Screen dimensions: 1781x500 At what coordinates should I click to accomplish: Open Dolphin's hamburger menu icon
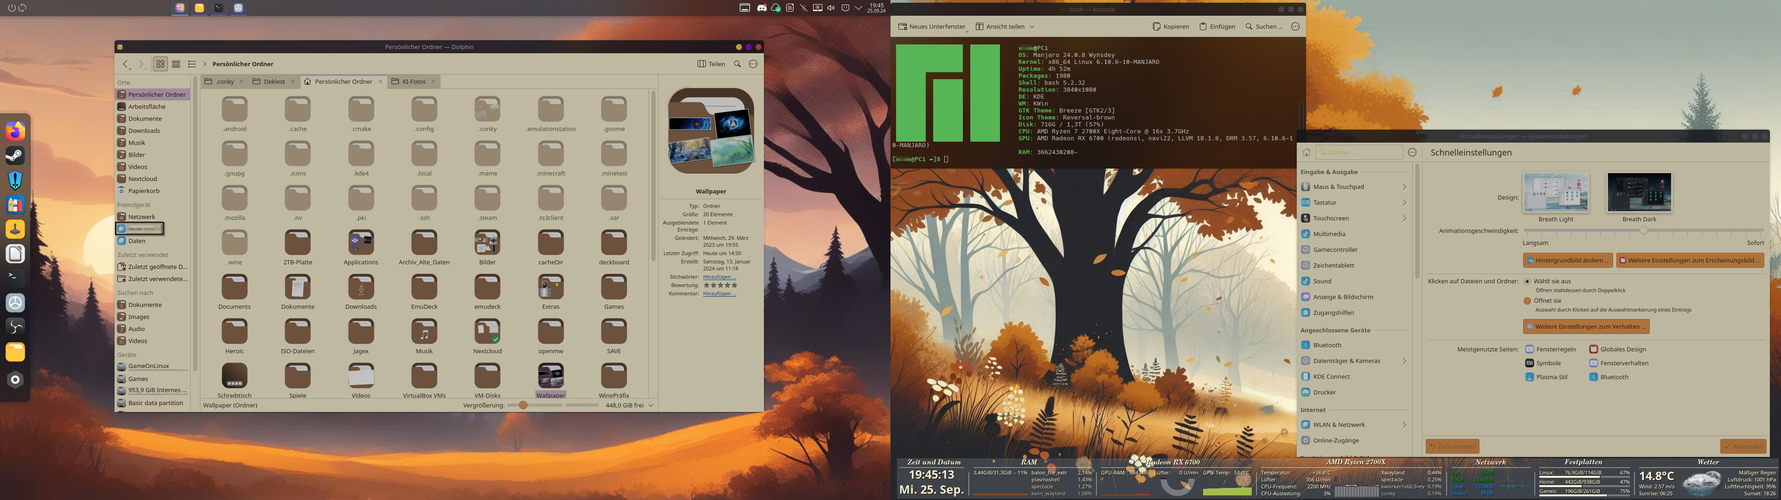pyautogui.click(x=753, y=64)
